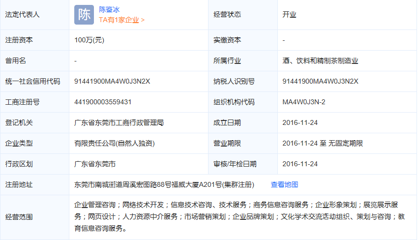Select the business registration number 441900003559431

103,102
